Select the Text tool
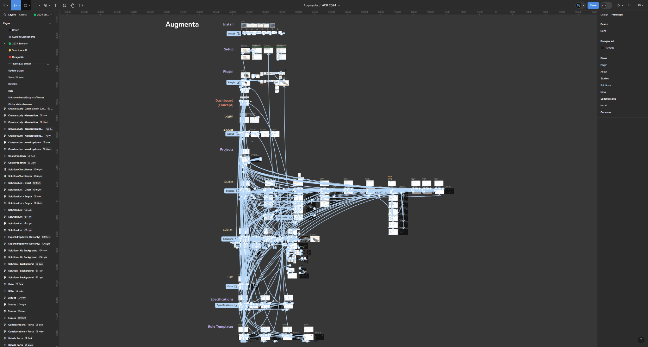The image size is (648, 347). coord(55,5)
